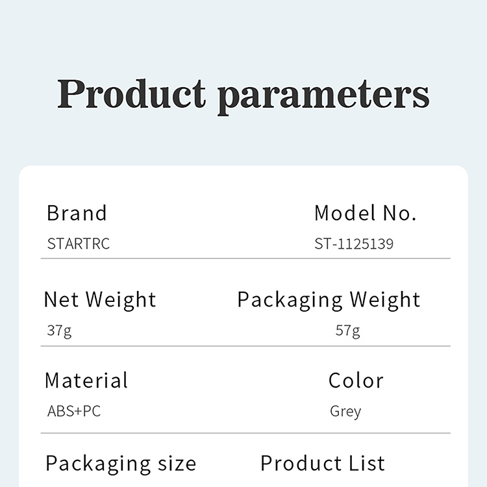Click the divider line below 37g
Viewport: 487px width, 487px height.
point(245,346)
